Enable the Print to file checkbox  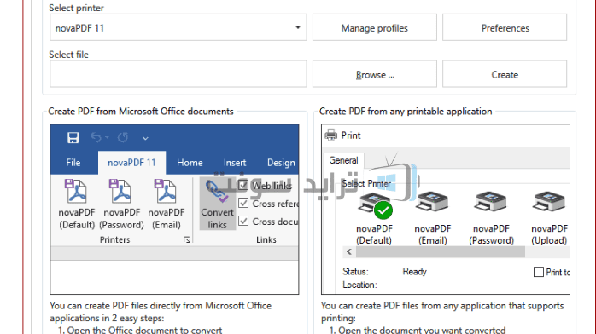[x=539, y=272]
